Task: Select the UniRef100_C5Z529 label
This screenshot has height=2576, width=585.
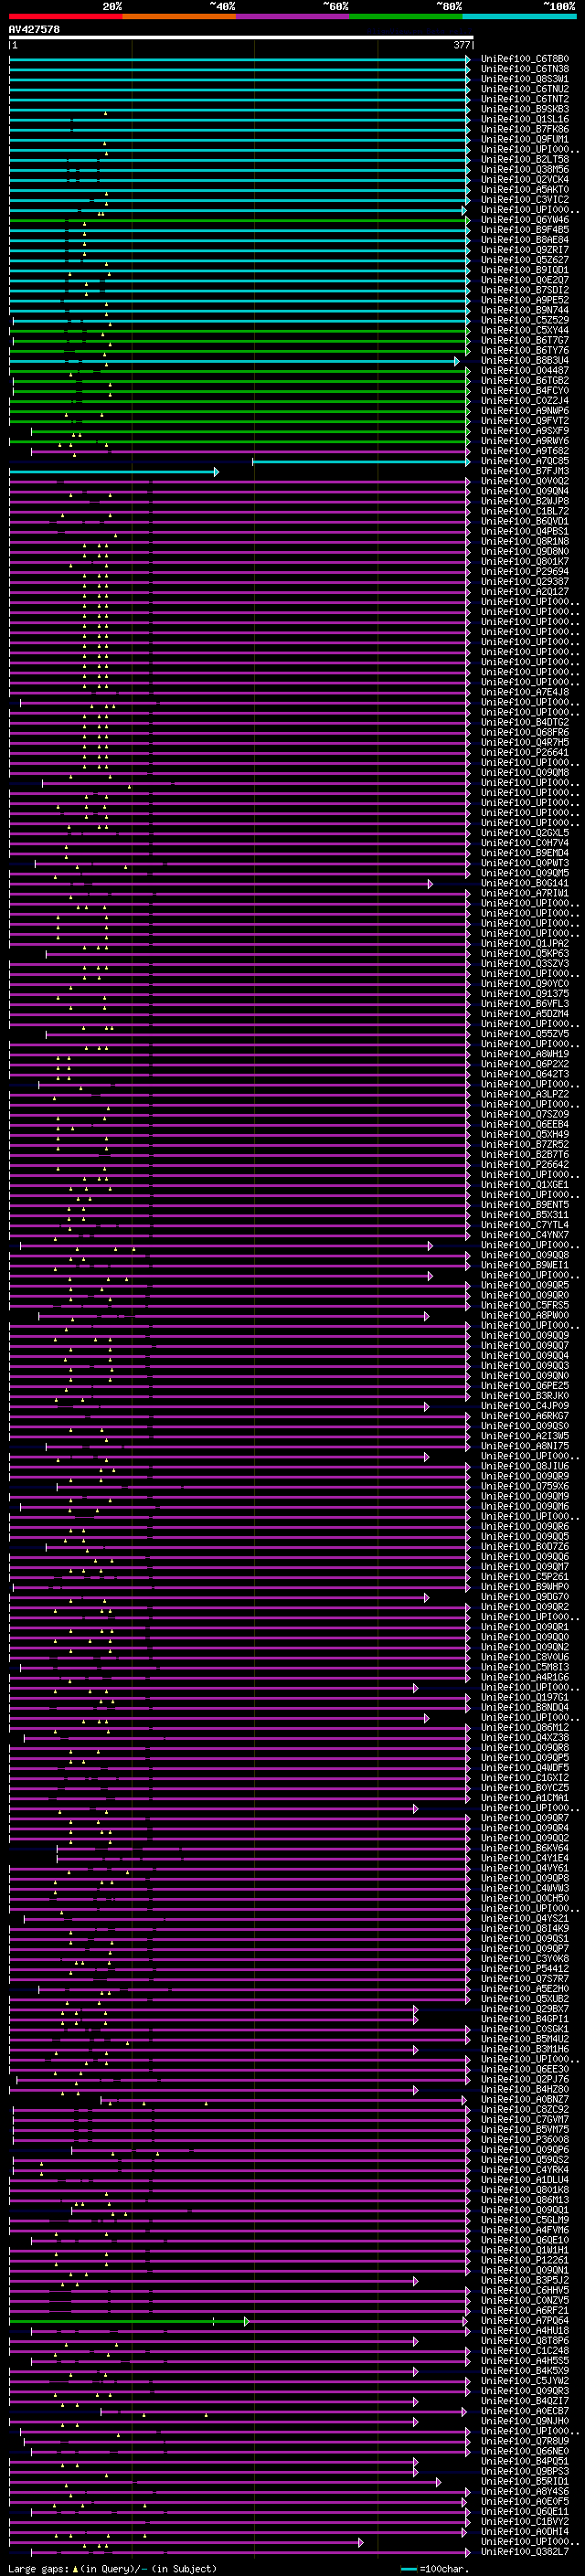Action: (x=525, y=320)
